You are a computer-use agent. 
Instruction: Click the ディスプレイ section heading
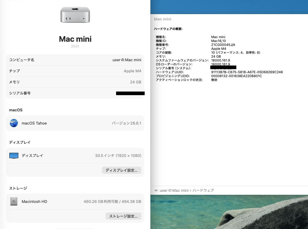[x=20, y=142]
